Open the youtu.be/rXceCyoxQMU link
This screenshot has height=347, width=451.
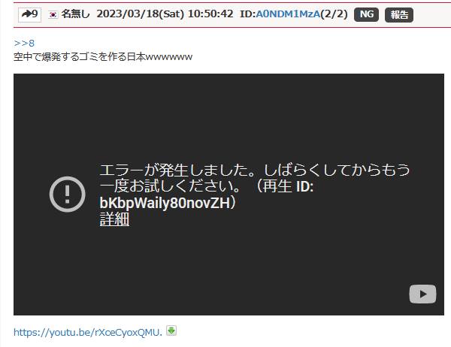pos(87,331)
